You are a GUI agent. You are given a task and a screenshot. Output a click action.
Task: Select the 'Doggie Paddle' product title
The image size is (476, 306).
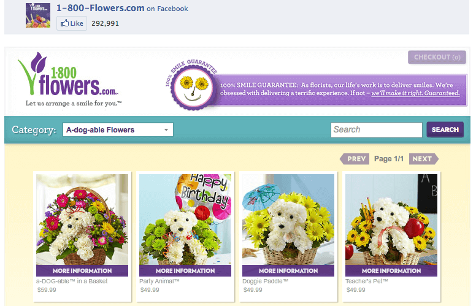266,281
